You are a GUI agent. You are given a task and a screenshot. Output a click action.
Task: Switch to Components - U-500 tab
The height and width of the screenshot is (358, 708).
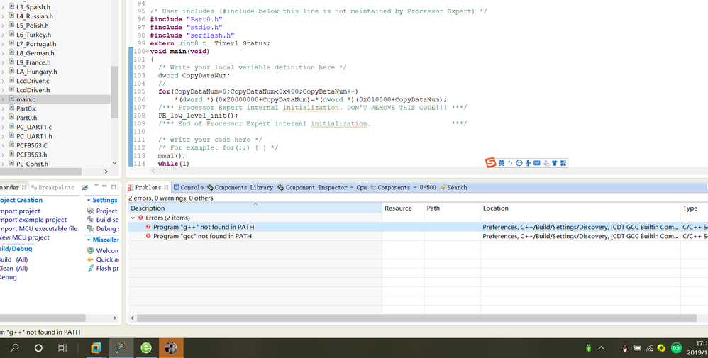click(x=403, y=187)
